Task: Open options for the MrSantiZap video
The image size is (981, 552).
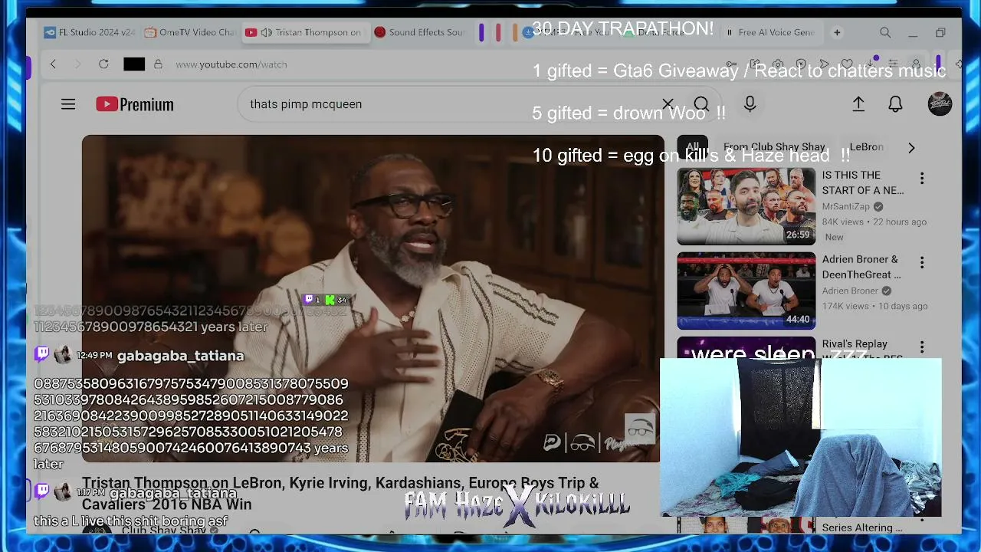Action: 922,179
